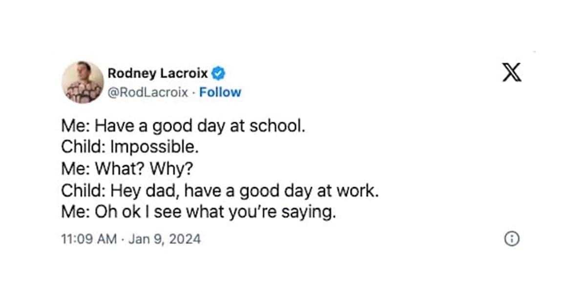Click the Jan 9, 2024 date
586x307 pixels.
pos(164,240)
